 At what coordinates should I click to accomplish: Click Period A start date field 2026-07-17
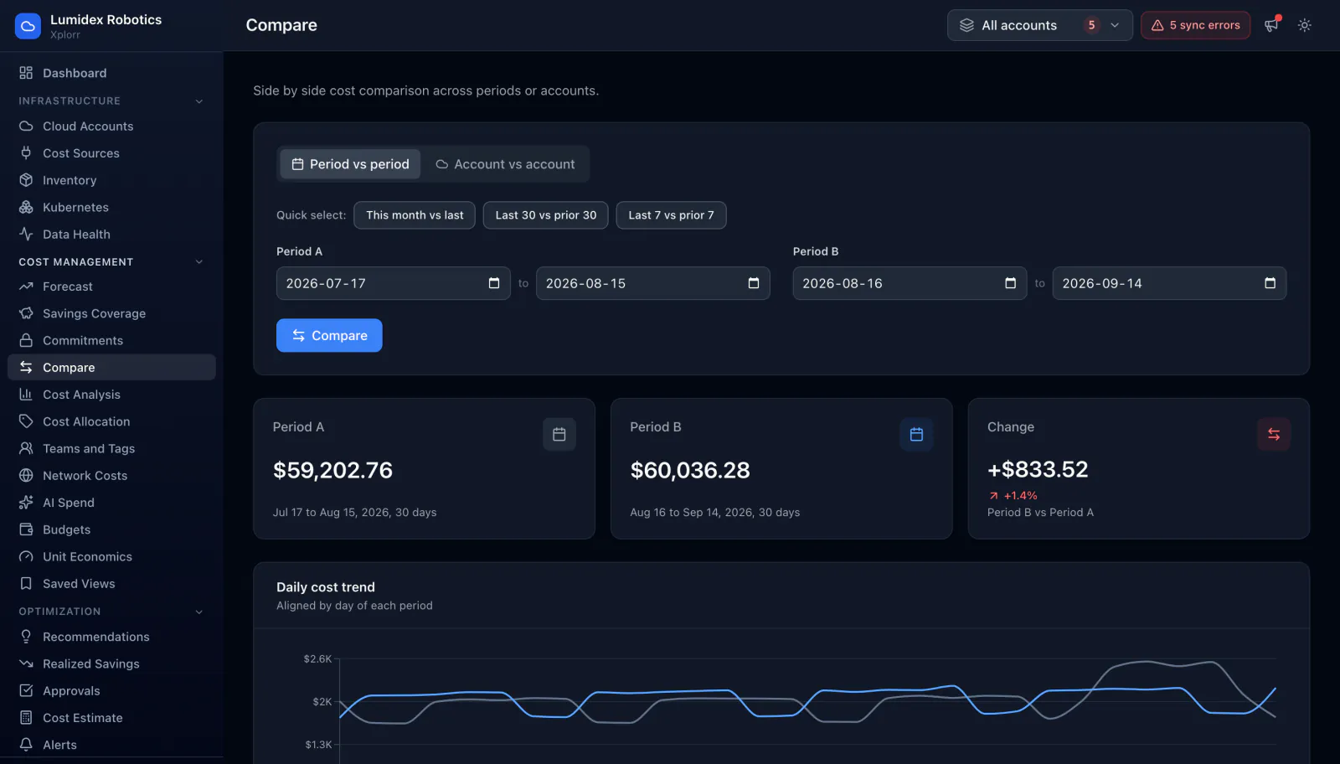pyautogui.click(x=393, y=283)
